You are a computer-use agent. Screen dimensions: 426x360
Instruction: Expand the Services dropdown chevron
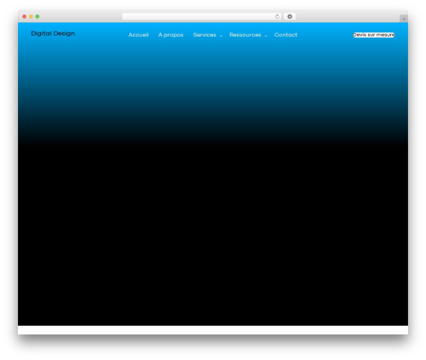coord(221,36)
